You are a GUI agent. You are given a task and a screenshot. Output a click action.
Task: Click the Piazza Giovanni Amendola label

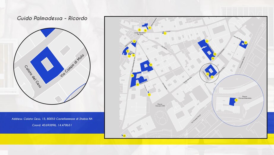click(x=245, y=98)
